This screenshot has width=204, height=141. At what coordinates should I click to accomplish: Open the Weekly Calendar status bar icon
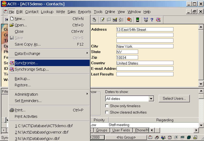[182, 137]
